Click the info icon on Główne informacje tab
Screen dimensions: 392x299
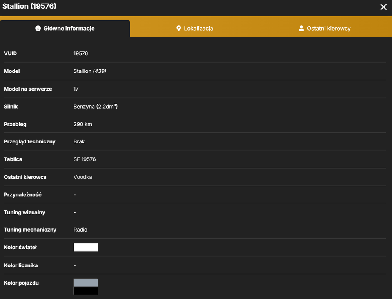[x=38, y=28]
